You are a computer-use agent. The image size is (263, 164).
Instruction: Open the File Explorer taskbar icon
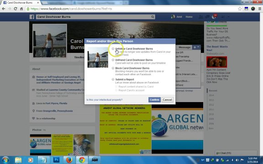point(18,160)
